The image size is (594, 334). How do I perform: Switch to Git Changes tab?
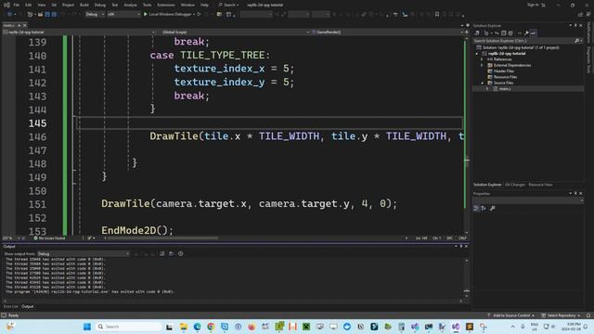coord(515,185)
